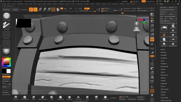
Task: Pick a color in the color picker square
Action: (7, 62)
